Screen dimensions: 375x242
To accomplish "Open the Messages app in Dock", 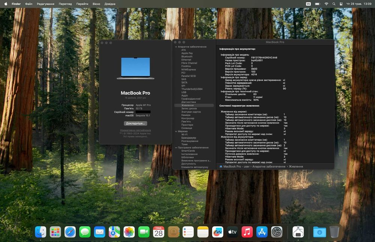I will tap(85, 232).
